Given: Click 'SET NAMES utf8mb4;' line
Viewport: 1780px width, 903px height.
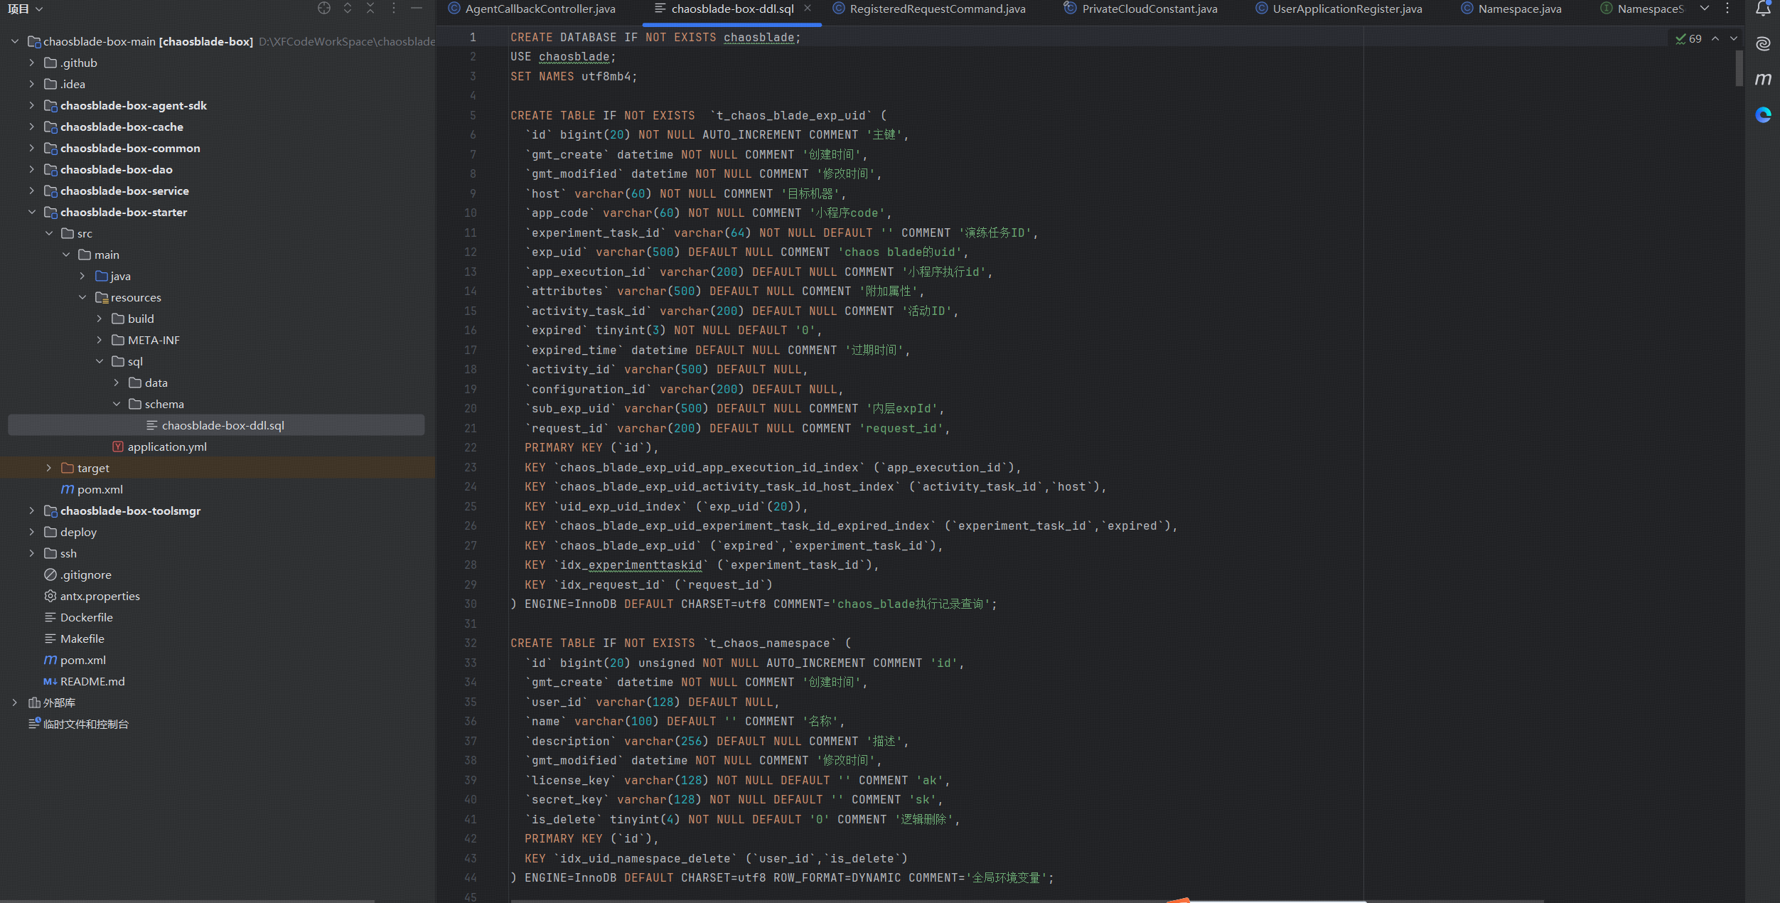Looking at the screenshot, I should 574,76.
